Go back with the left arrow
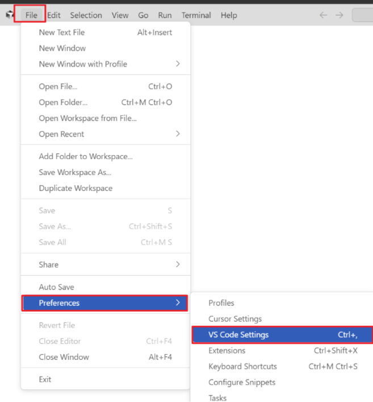This screenshot has width=373, height=402. tap(324, 15)
